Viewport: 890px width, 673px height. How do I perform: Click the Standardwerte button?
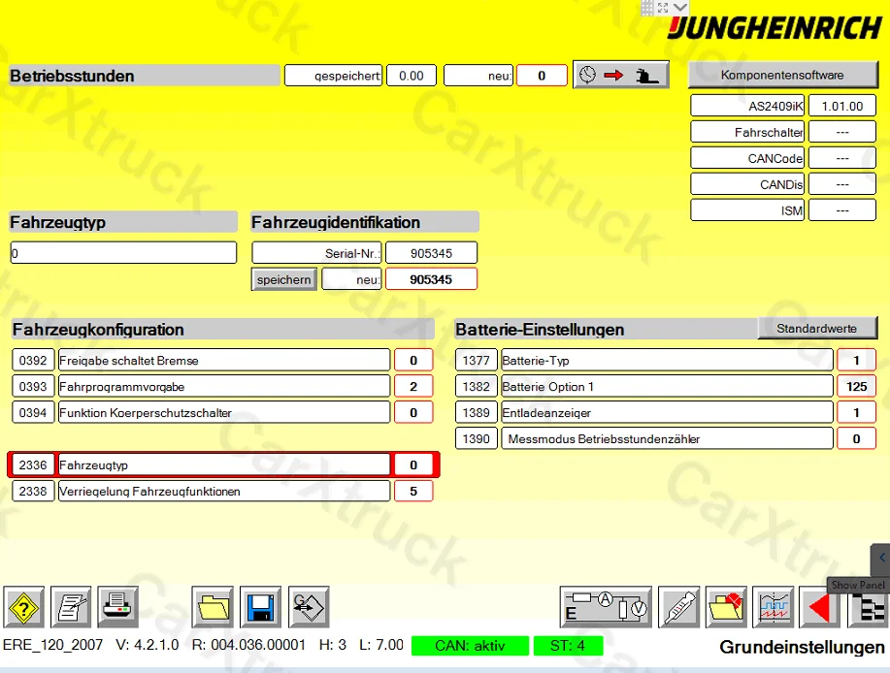(817, 329)
